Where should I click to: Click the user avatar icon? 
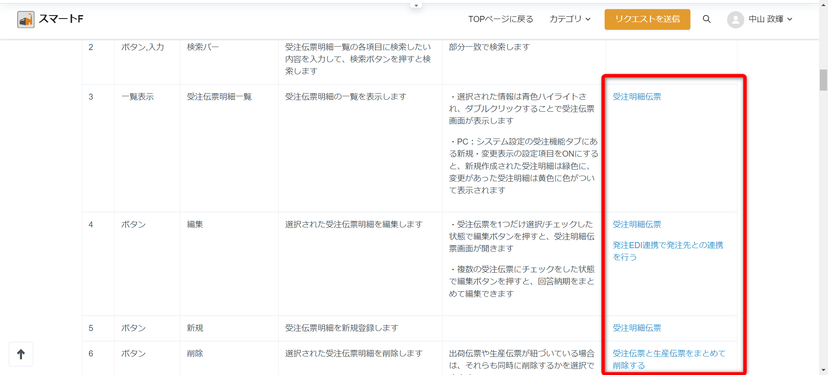point(735,19)
